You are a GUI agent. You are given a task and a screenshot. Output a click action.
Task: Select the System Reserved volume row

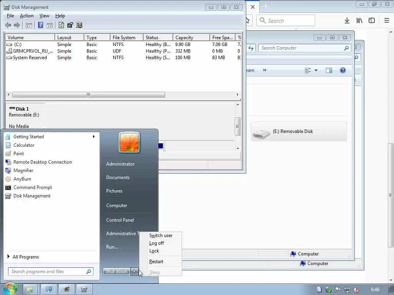coord(123,58)
